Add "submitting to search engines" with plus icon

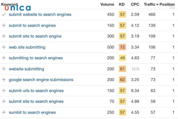pos(4,58)
